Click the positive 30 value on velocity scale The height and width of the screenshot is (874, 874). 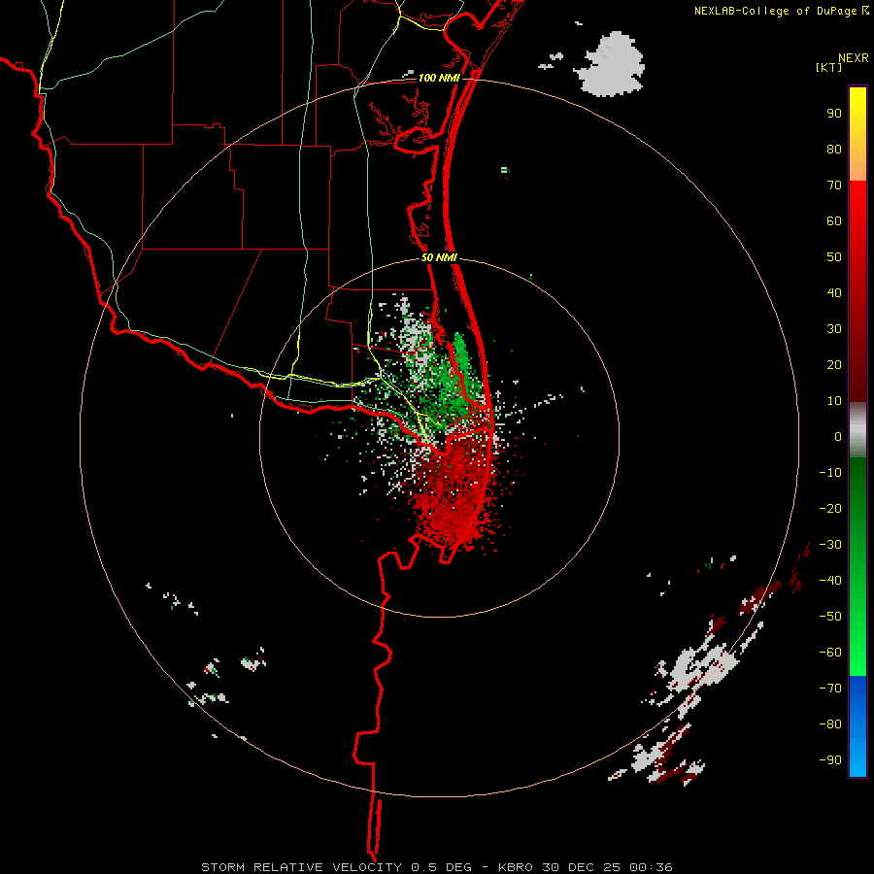click(x=834, y=329)
